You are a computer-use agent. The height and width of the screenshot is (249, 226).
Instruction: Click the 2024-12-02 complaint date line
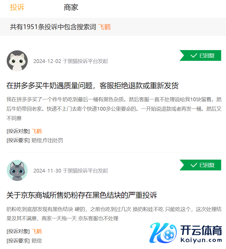[70, 61]
